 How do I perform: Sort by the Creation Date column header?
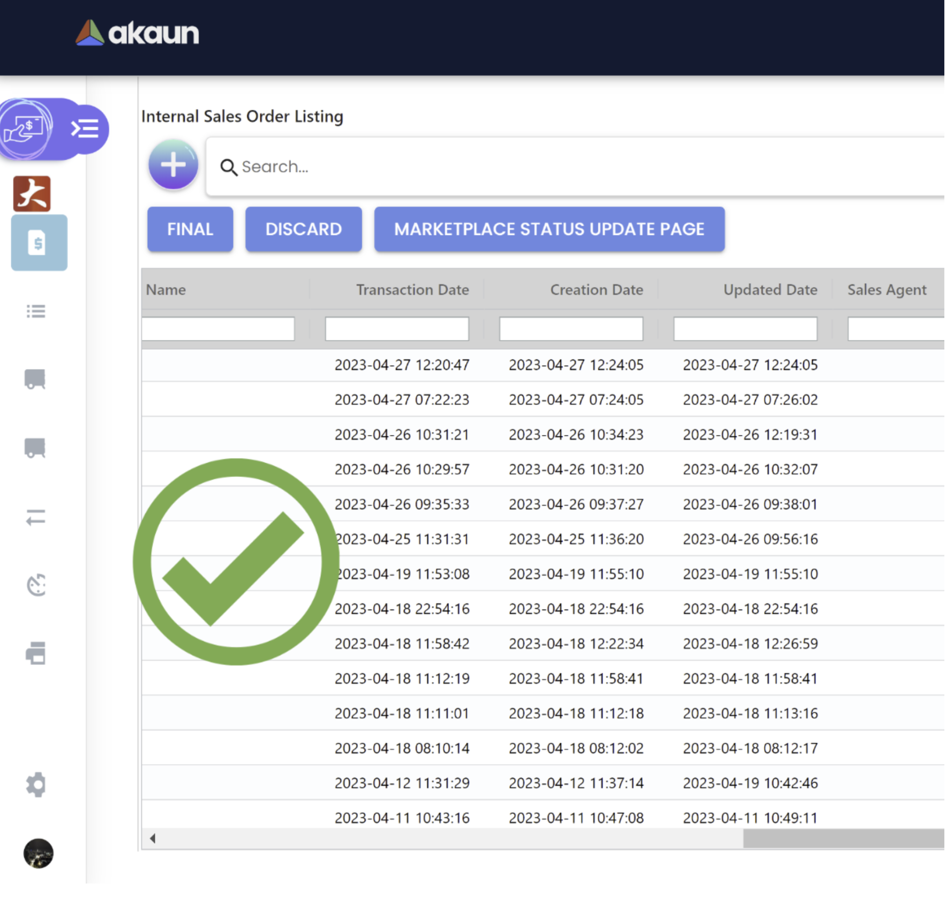click(597, 290)
